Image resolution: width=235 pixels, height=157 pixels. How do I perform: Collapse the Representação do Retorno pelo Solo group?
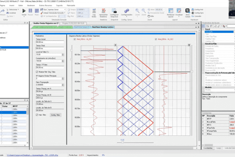pos(202,74)
